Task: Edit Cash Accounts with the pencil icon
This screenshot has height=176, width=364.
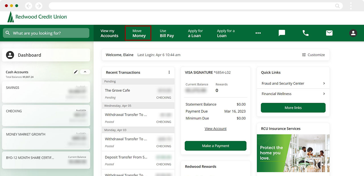Action: (x=76, y=72)
